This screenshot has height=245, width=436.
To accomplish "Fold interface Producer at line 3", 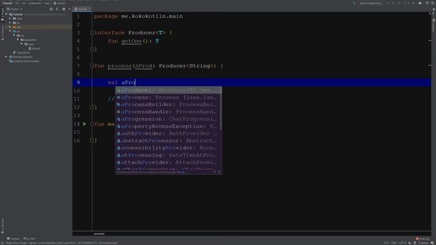I will click(92, 33).
